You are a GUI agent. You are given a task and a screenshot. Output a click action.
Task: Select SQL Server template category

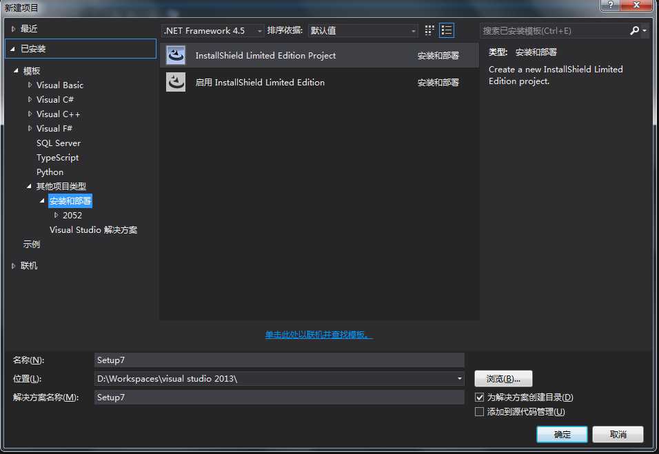coord(59,143)
